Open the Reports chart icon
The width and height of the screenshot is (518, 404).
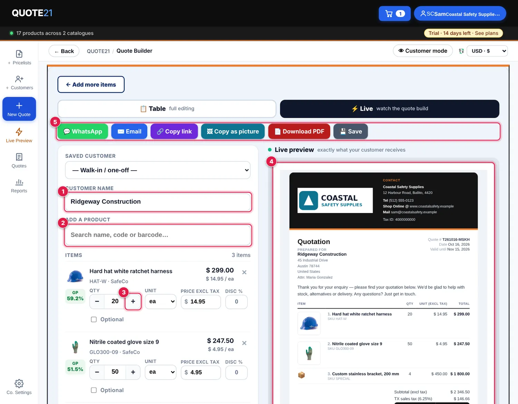pos(19,182)
